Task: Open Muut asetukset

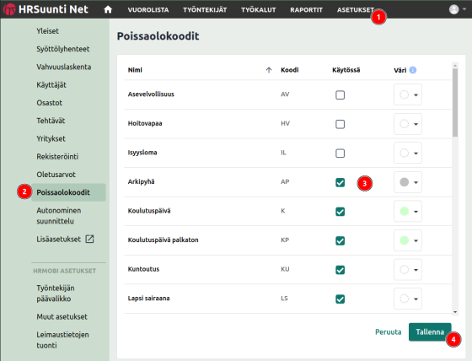Action: (x=62, y=316)
